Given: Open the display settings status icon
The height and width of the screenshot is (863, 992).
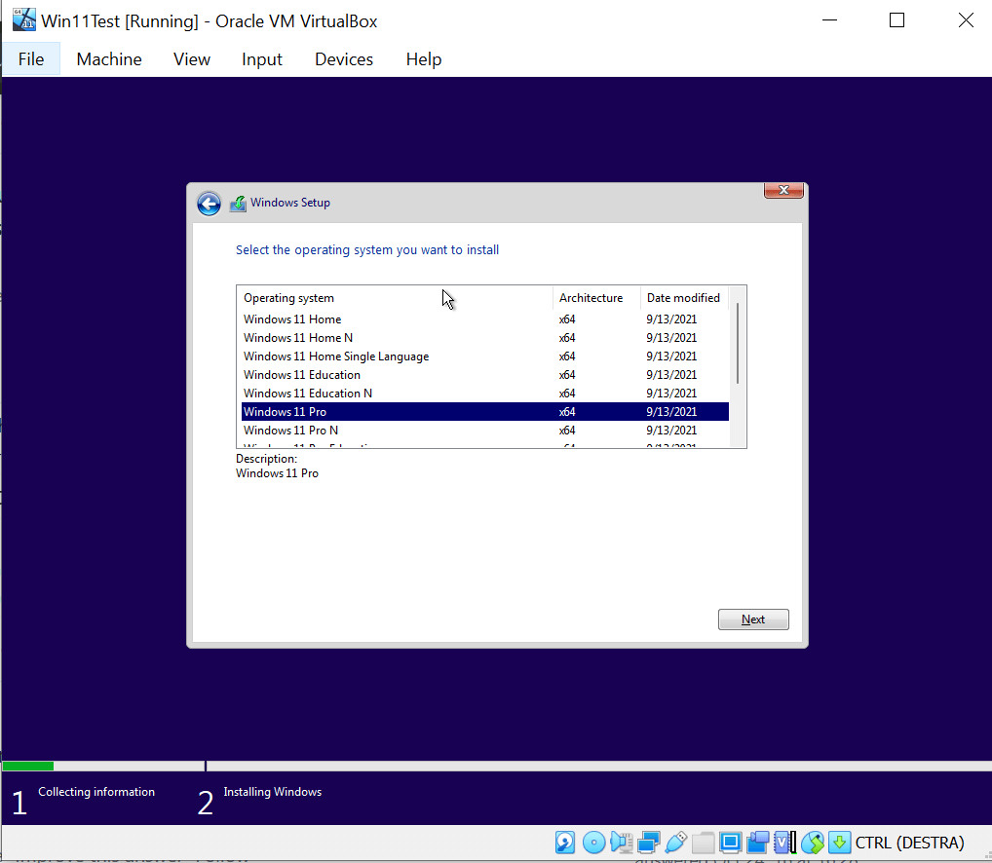Looking at the screenshot, I should (730, 843).
